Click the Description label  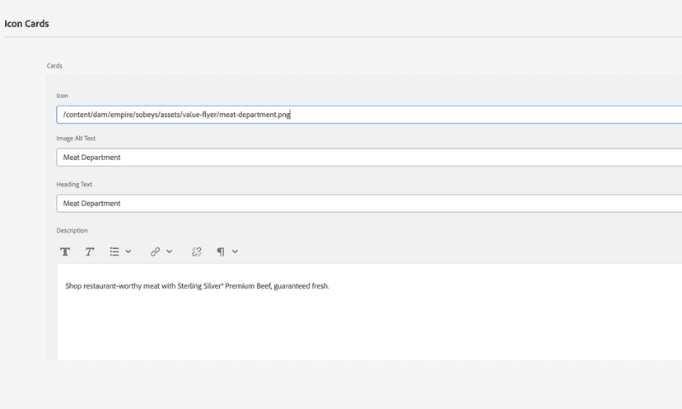point(72,231)
